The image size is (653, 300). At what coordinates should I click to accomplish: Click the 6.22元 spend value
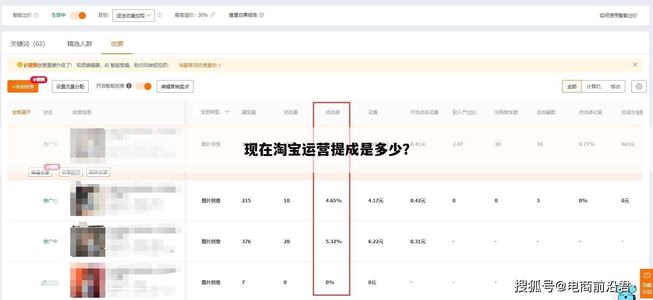[x=376, y=242]
